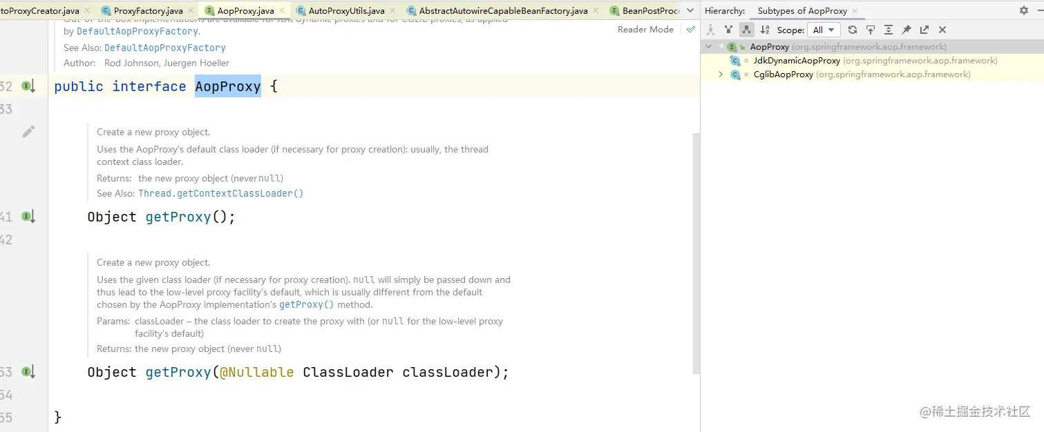
Task: Click interface icon on AopProxy tree row
Action: pos(732,47)
